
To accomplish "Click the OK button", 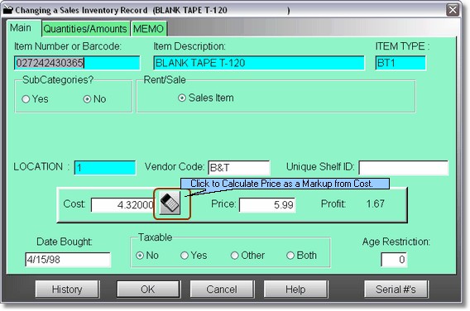I will click(148, 289).
